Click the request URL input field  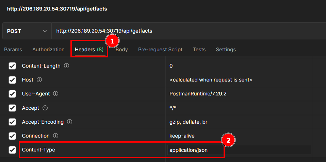(187, 31)
